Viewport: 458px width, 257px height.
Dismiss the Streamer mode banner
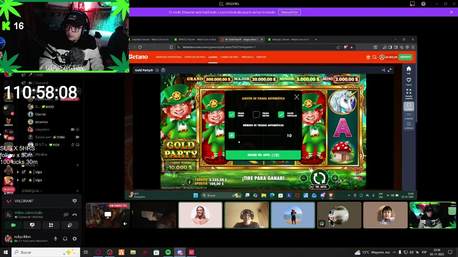pos(452,12)
